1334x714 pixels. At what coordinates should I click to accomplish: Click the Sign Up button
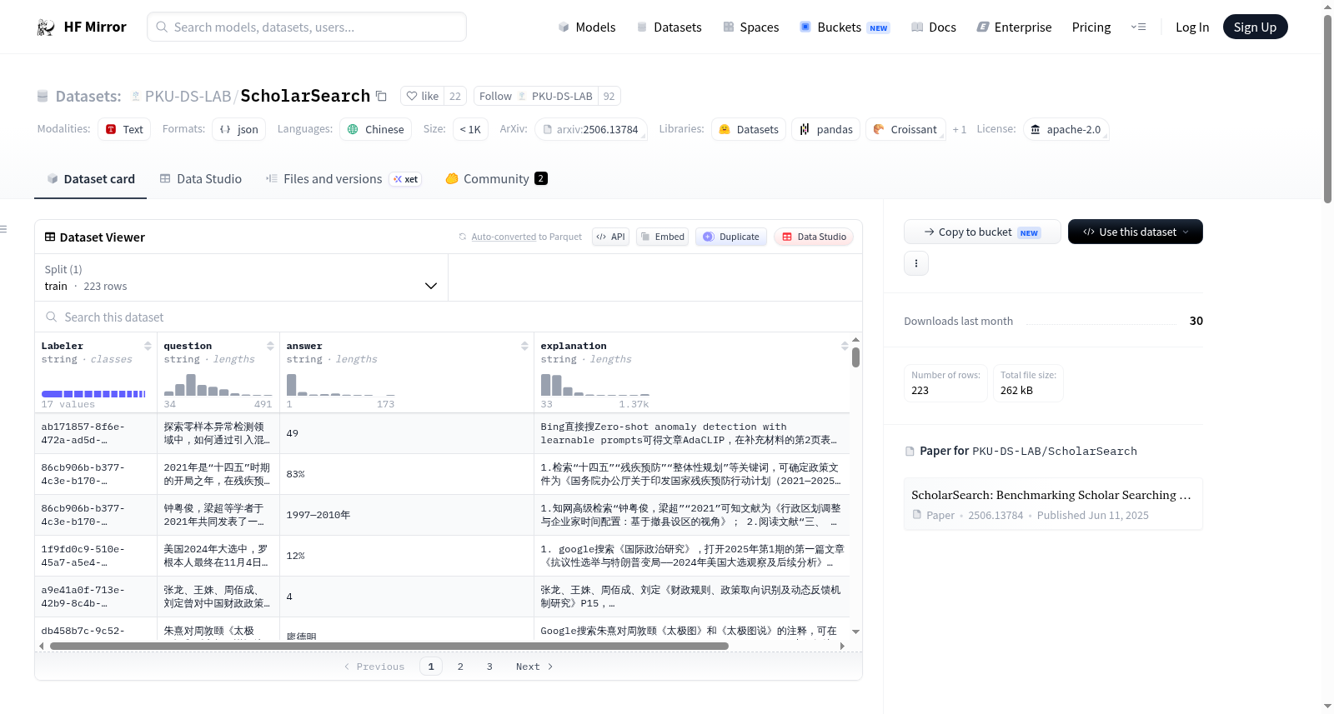tap(1255, 27)
